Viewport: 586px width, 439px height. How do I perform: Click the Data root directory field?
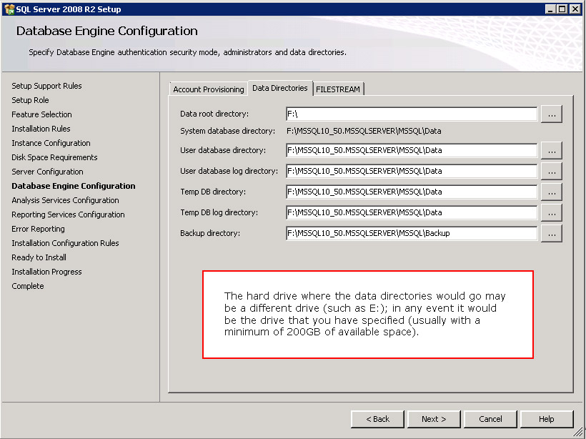point(412,114)
